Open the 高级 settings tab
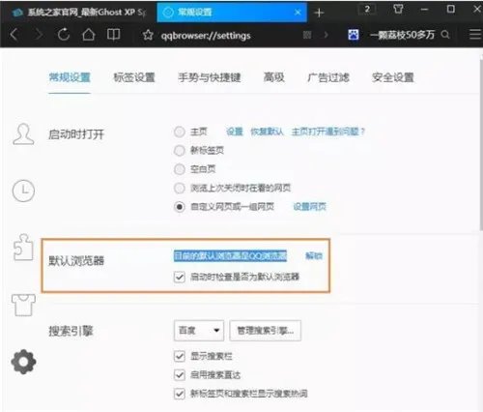Viewport: 483px width, 412px height. pos(274,77)
